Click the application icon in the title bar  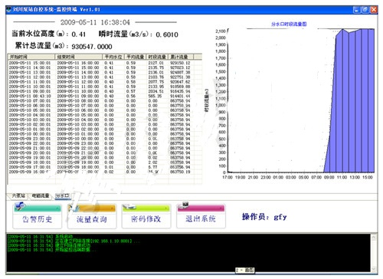(x=9, y=10)
